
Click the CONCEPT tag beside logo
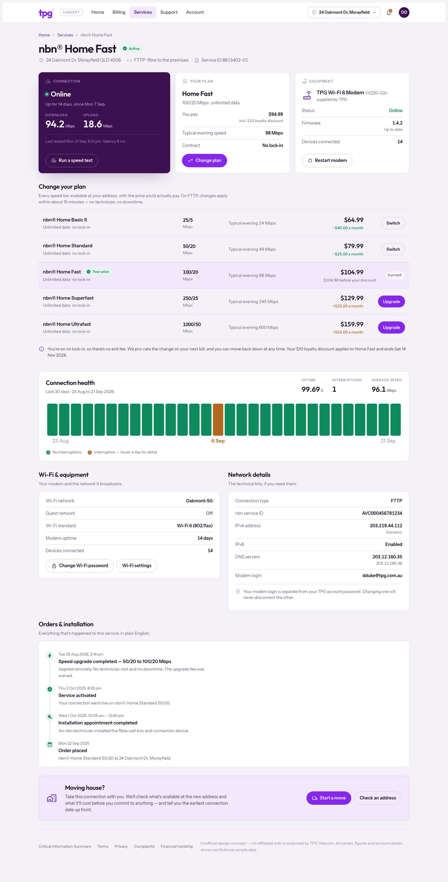pos(71,12)
